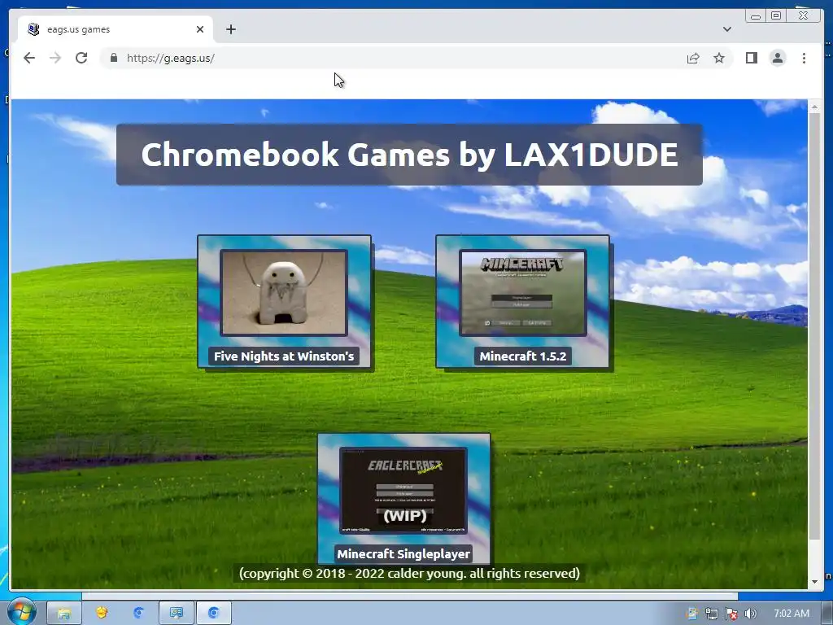Open the Windows Start menu orb

tap(21, 612)
